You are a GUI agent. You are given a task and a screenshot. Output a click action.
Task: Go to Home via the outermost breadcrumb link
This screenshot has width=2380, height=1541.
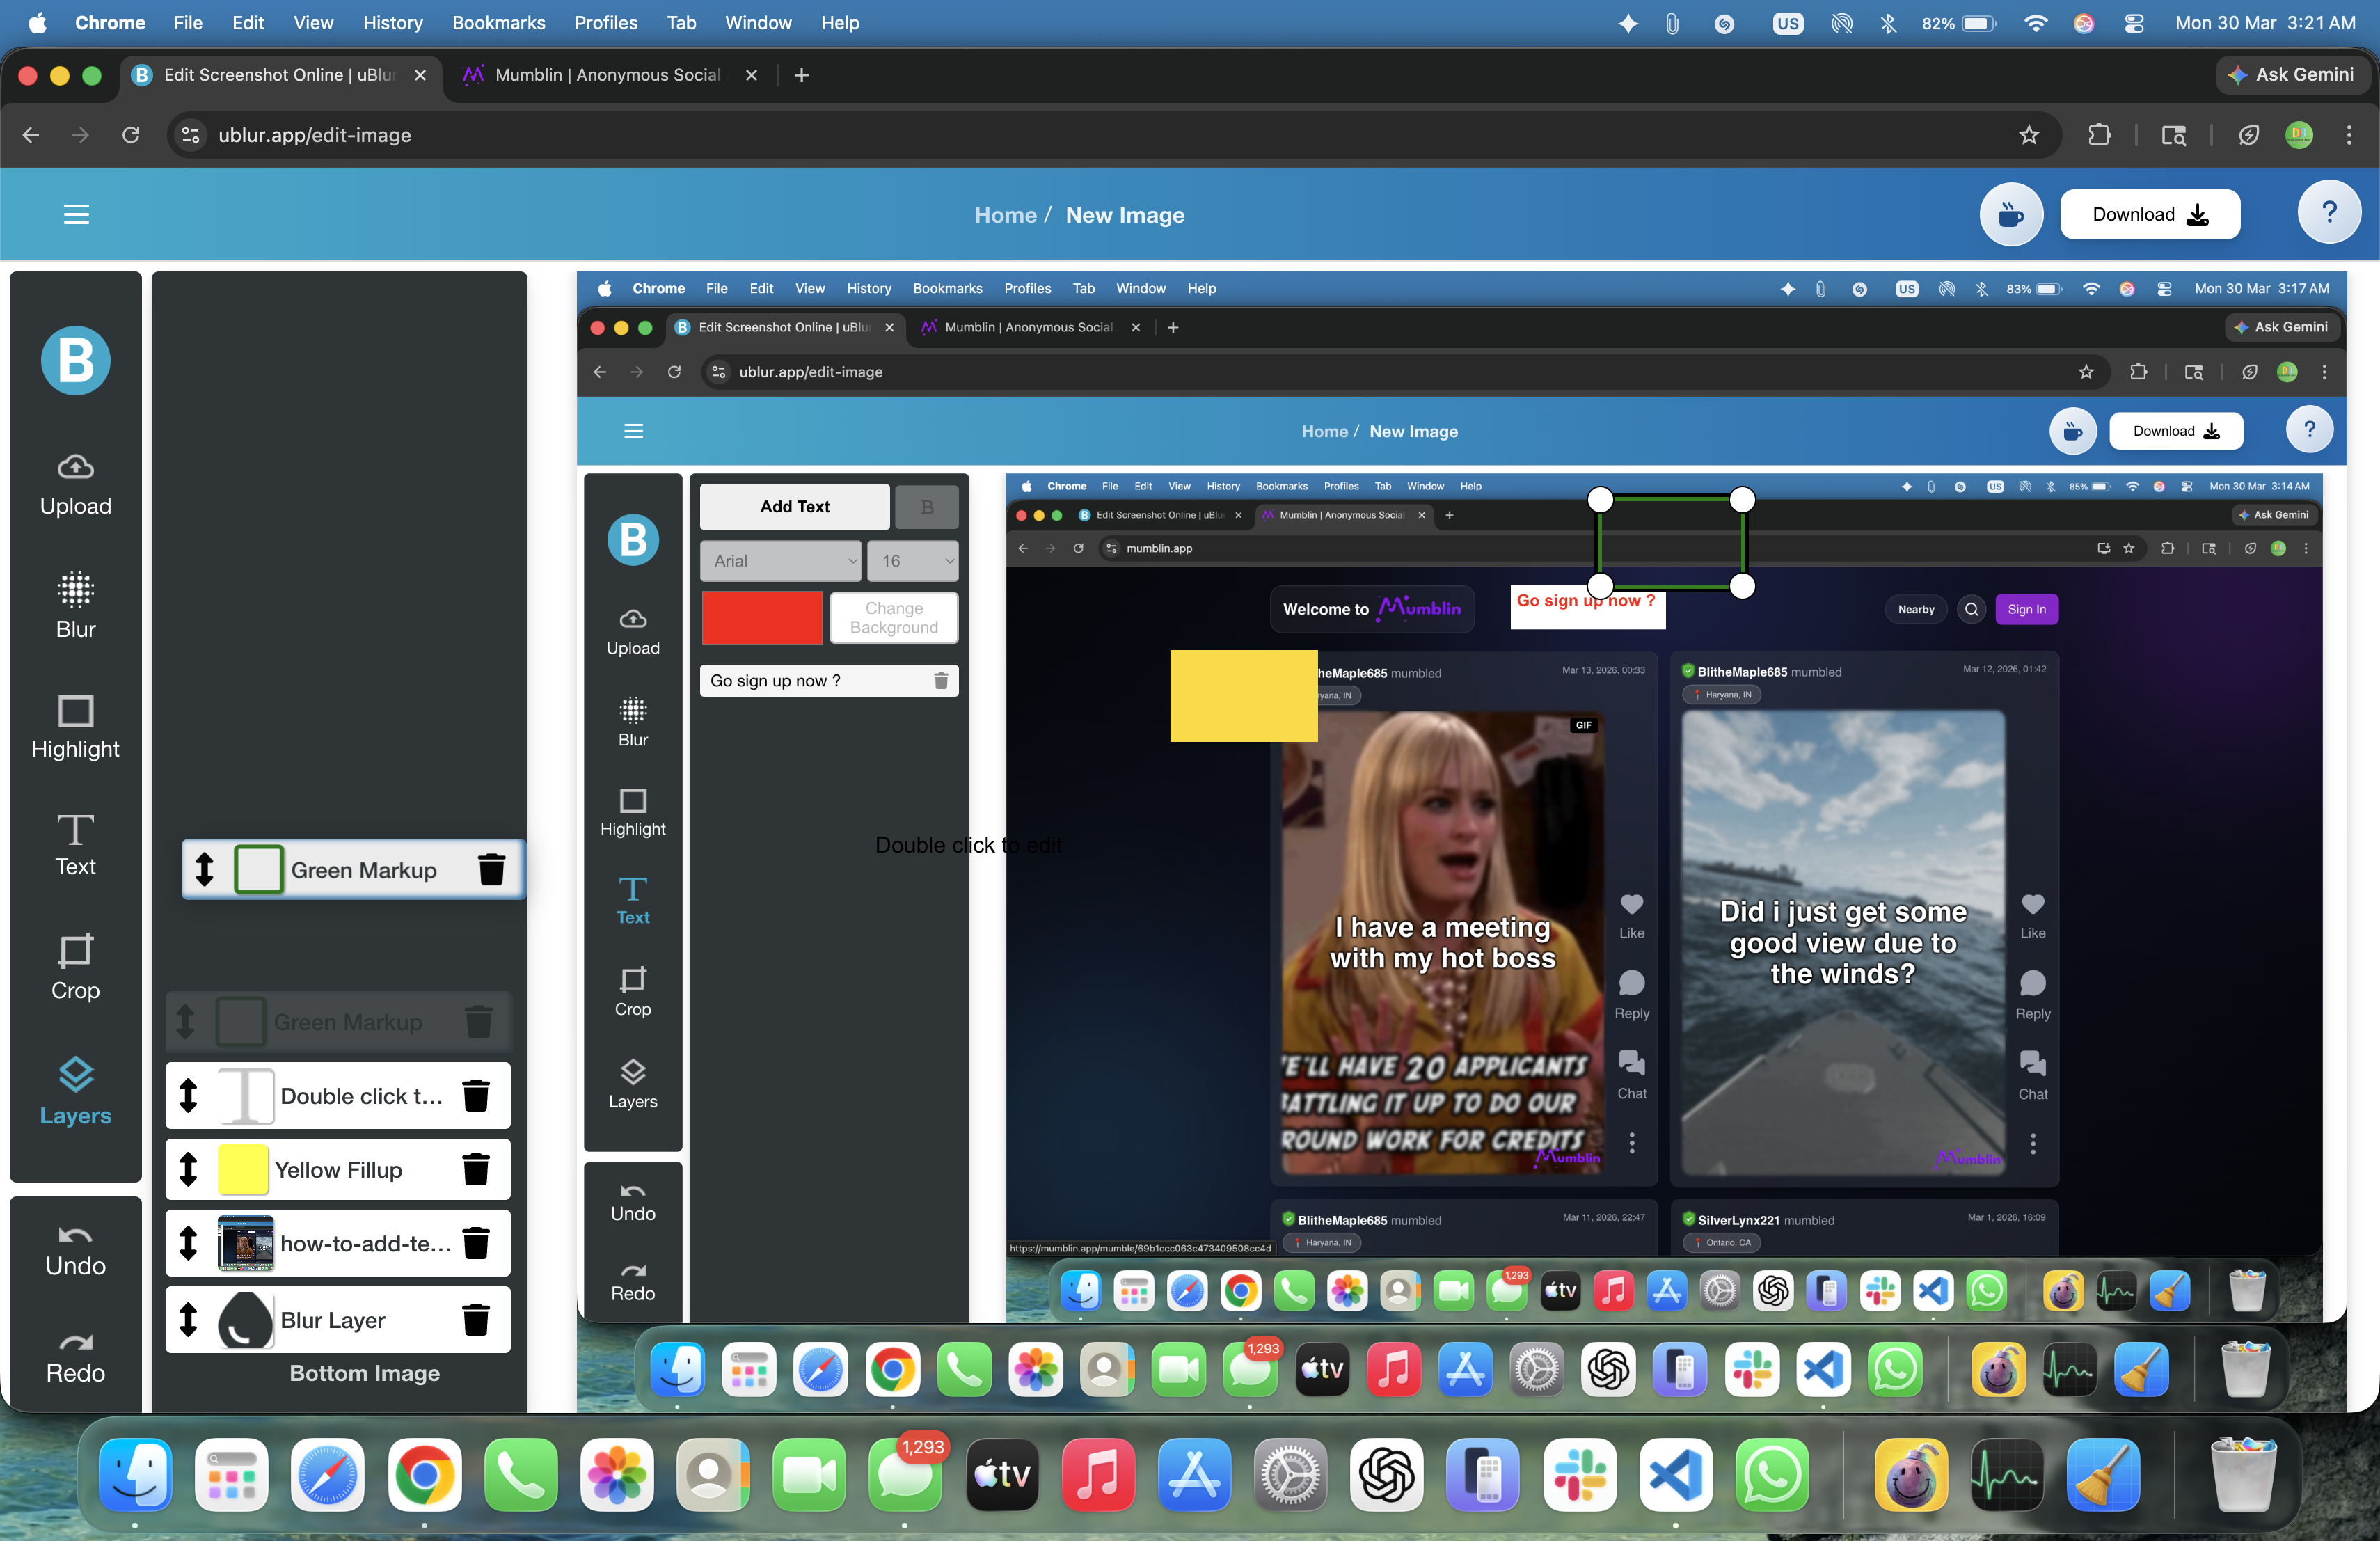pyautogui.click(x=1005, y=215)
